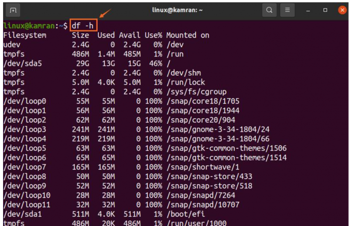
Task: Click the /snap/gtk-common-themes/1514 path
Action: coord(226,158)
